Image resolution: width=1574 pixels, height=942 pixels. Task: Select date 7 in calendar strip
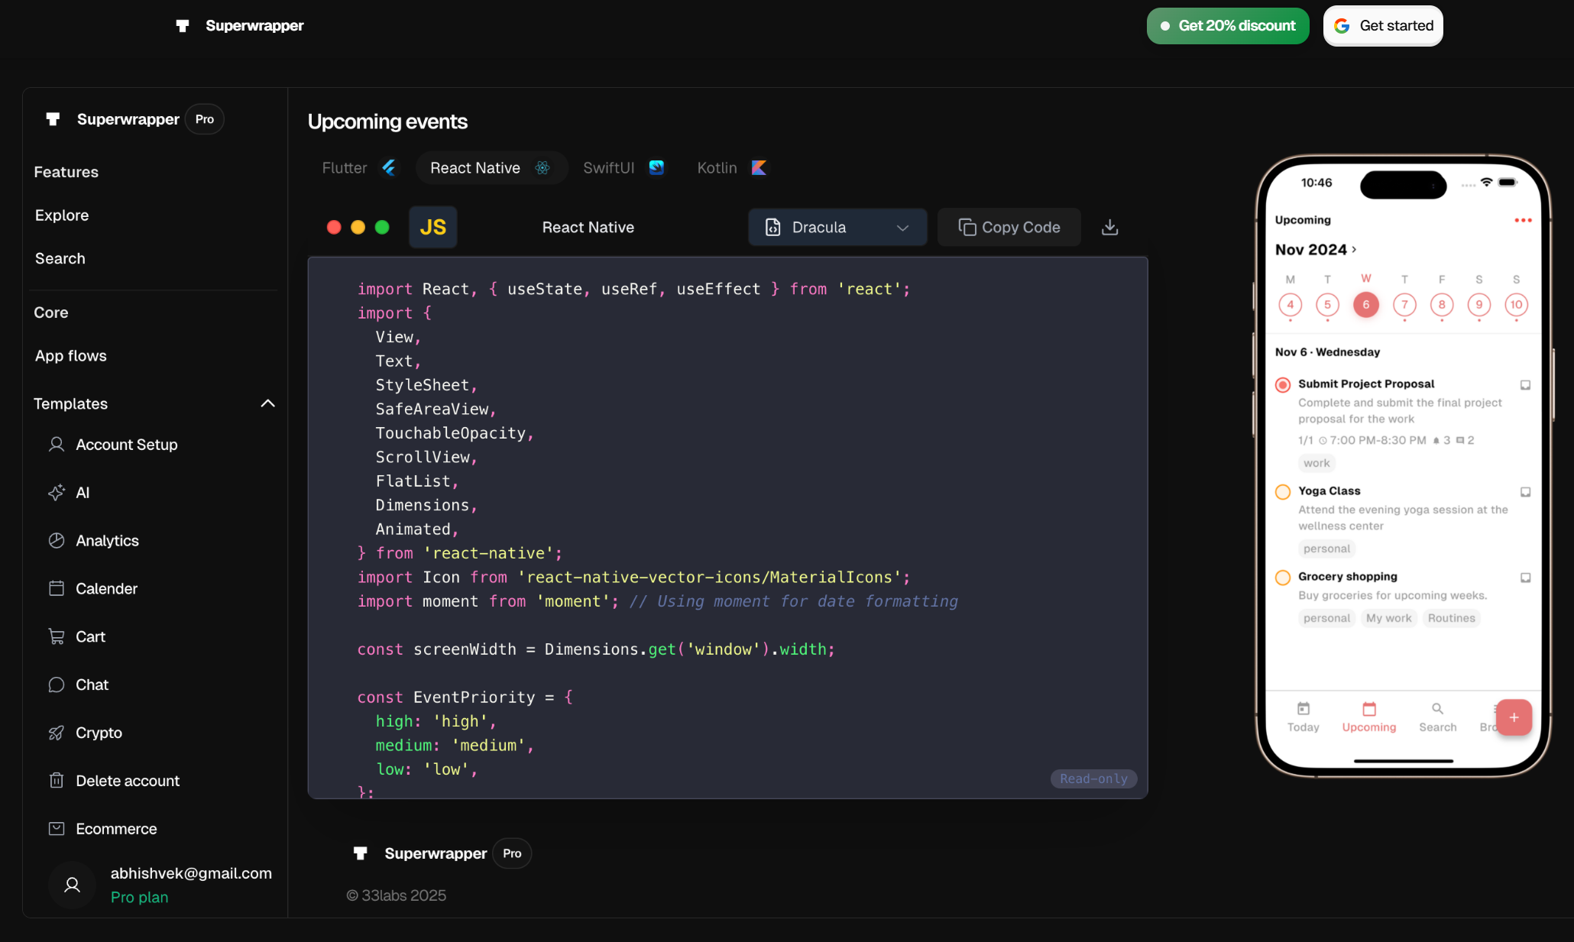click(1404, 305)
